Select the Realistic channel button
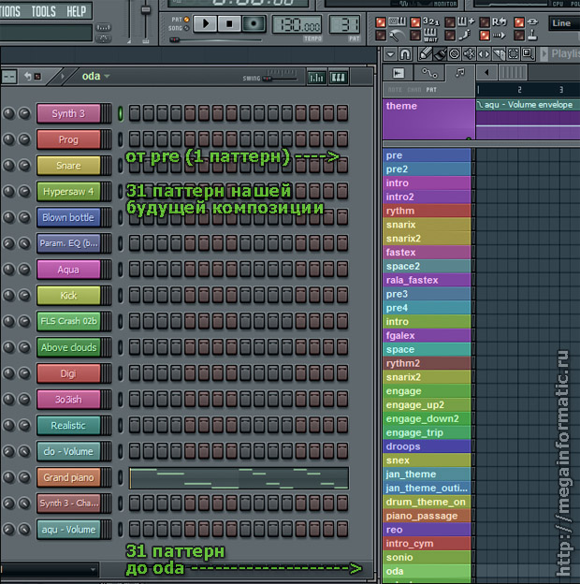 68,425
